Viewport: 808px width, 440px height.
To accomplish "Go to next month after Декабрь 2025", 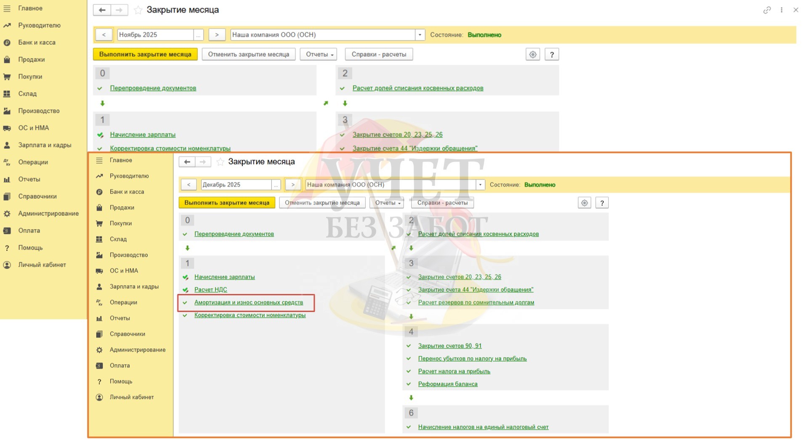I will pos(293,185).
